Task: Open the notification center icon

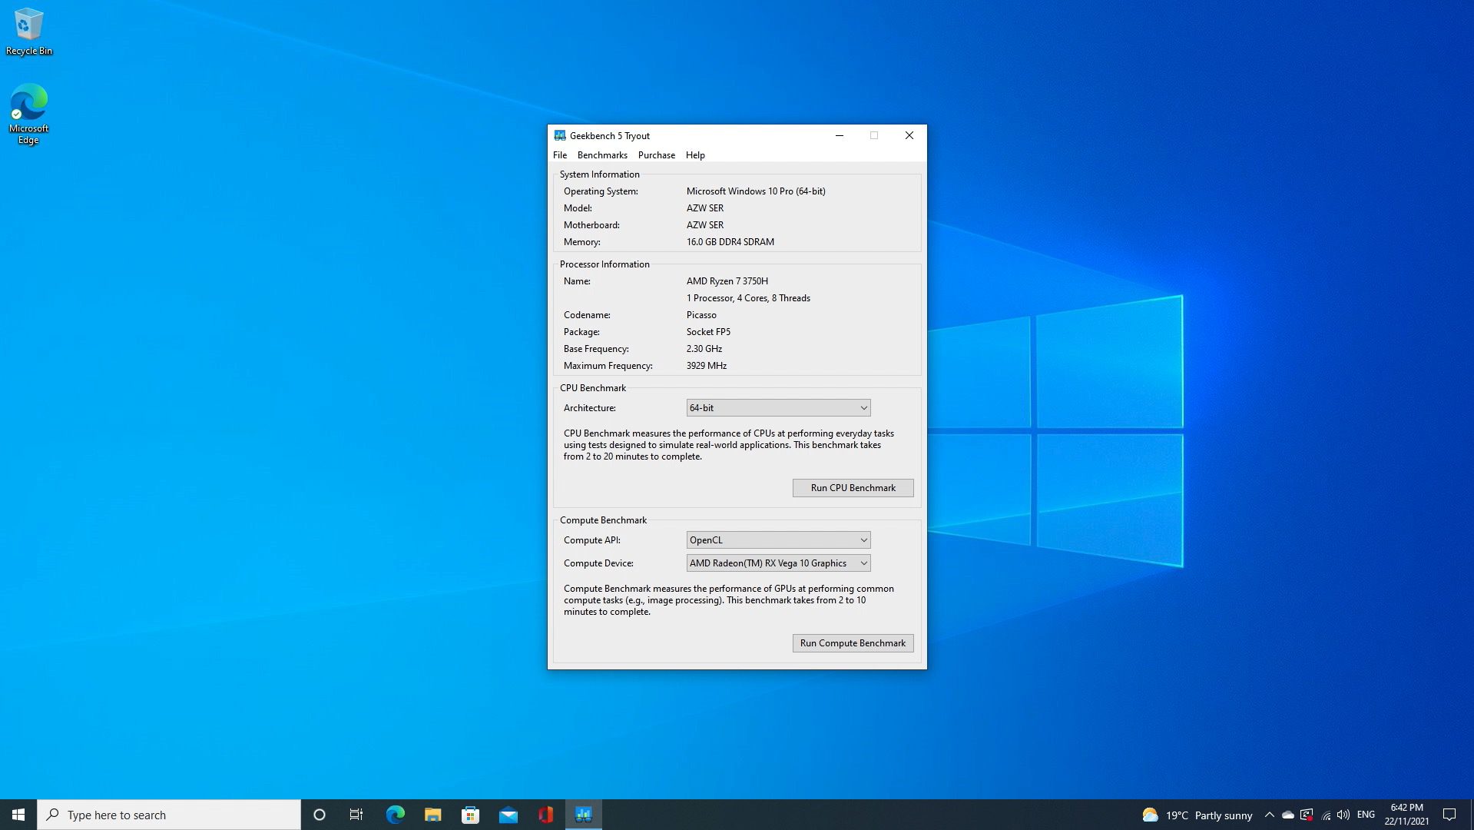Action: (1449, 815)
